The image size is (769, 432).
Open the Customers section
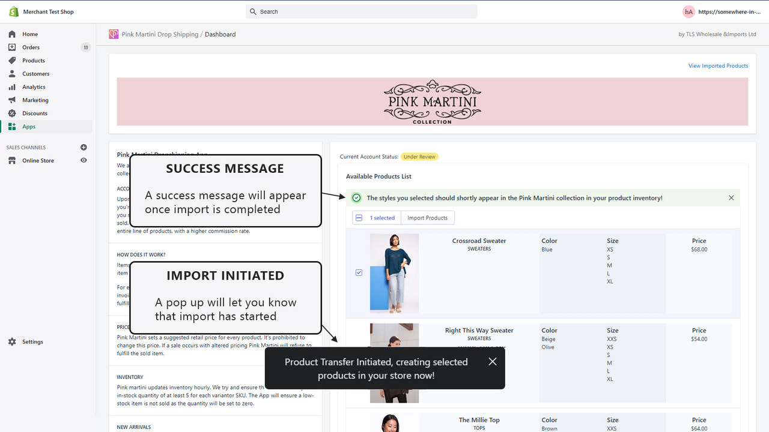(34, 73)
